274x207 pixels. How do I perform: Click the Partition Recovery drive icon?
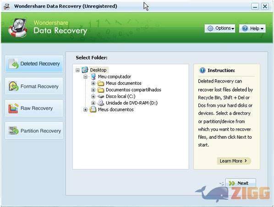click(13, 131)
